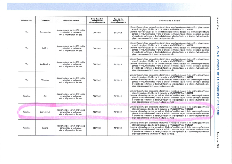
Task: Select the Vidauban commune cell
Action: (x=45, y=80)
